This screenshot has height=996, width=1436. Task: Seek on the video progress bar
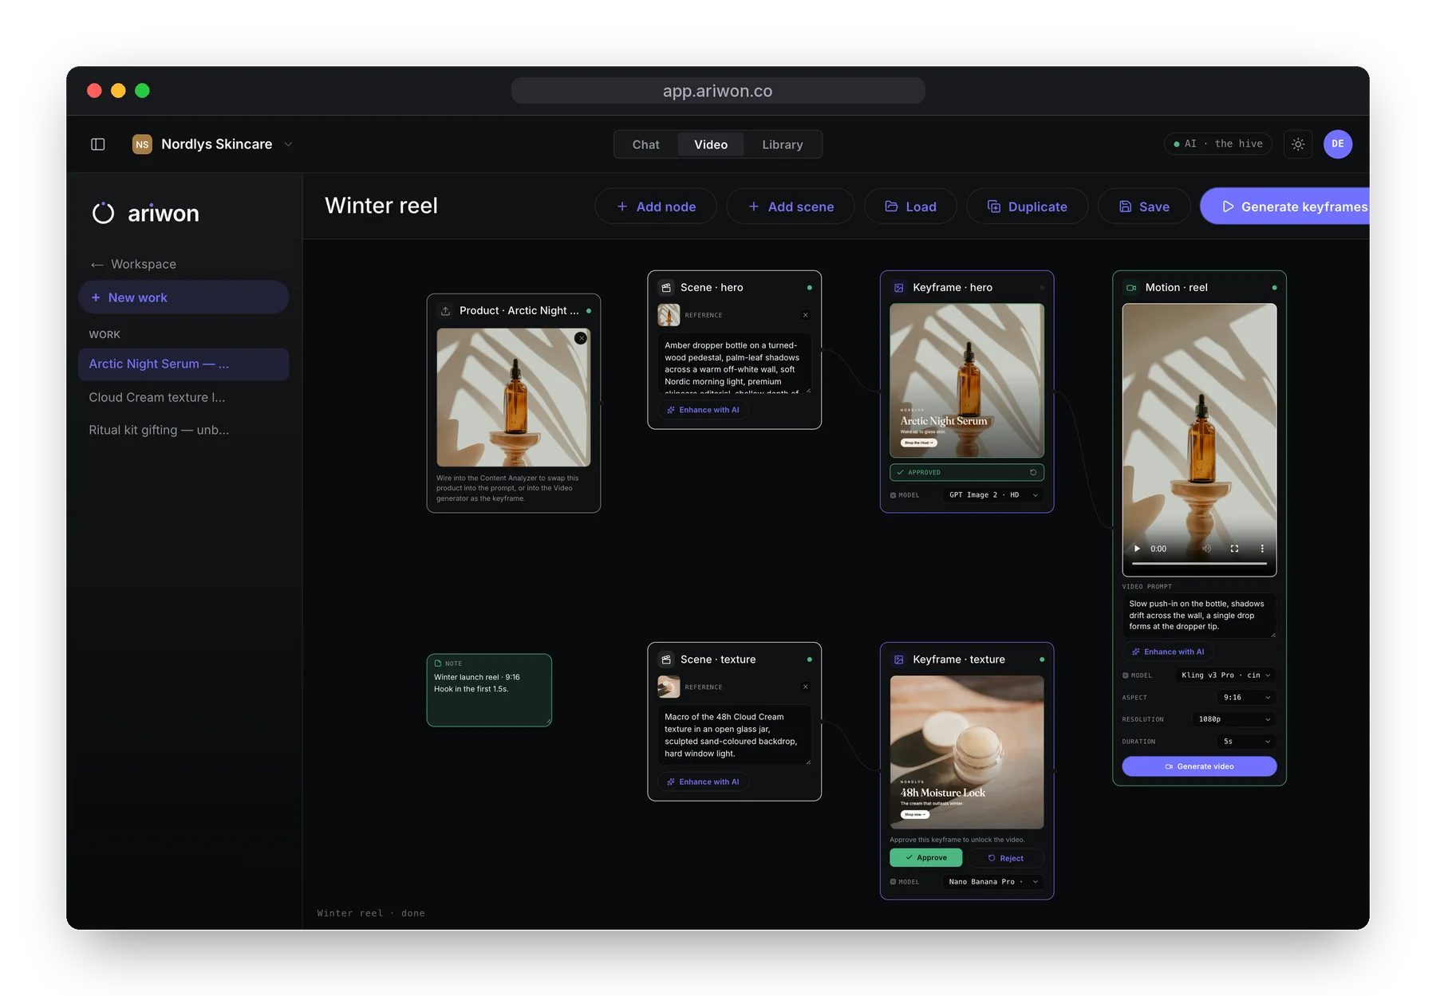pyautogui.click(x=1199, y=564)
